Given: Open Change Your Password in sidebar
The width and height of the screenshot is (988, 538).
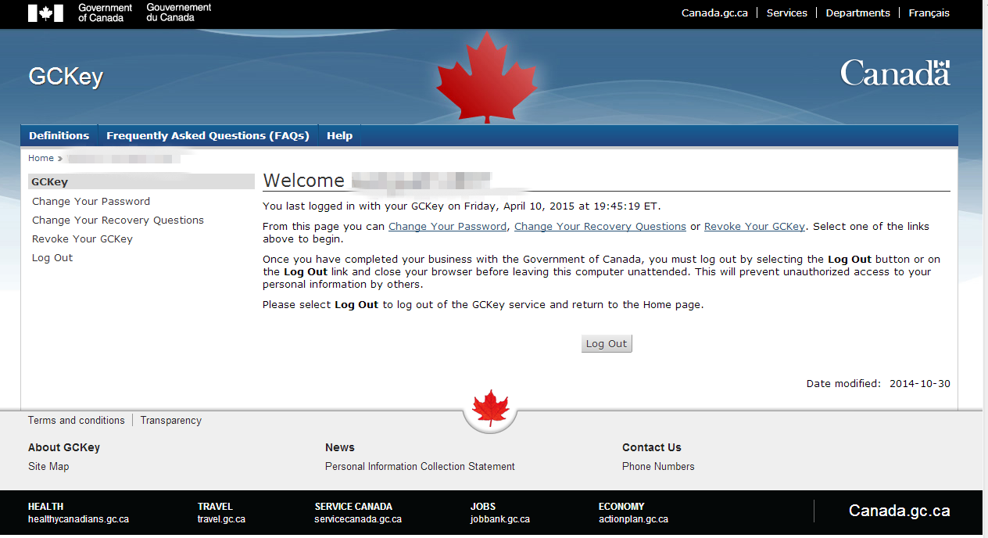Looking at the screenshot, I should coord(91,201).
